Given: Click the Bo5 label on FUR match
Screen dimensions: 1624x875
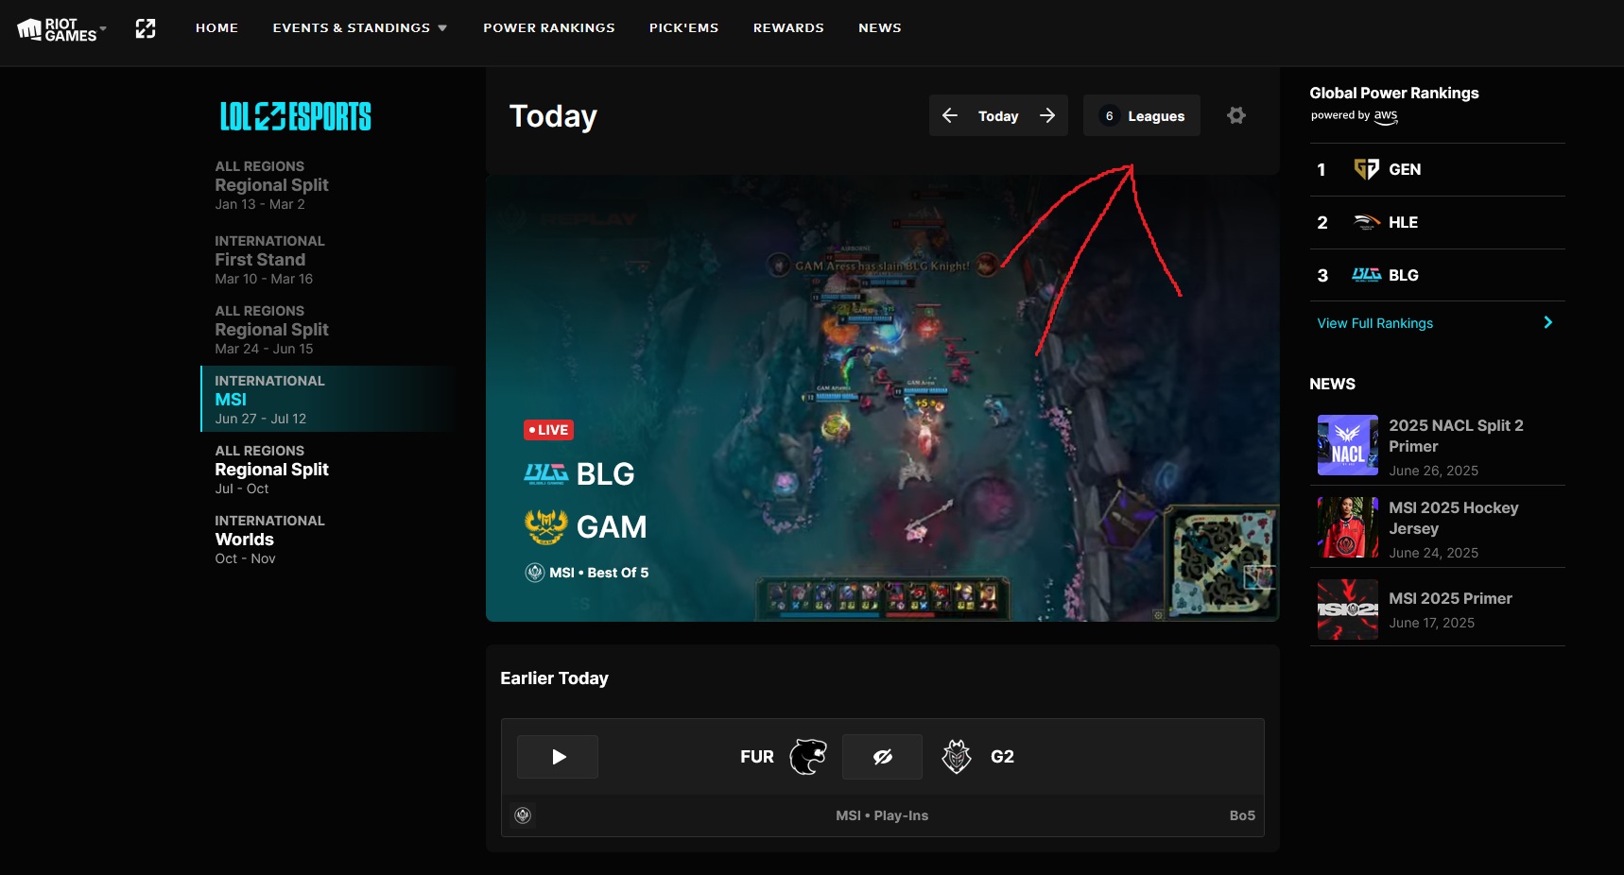Looking at the screenshot, I should click(x=1242, y=815).
